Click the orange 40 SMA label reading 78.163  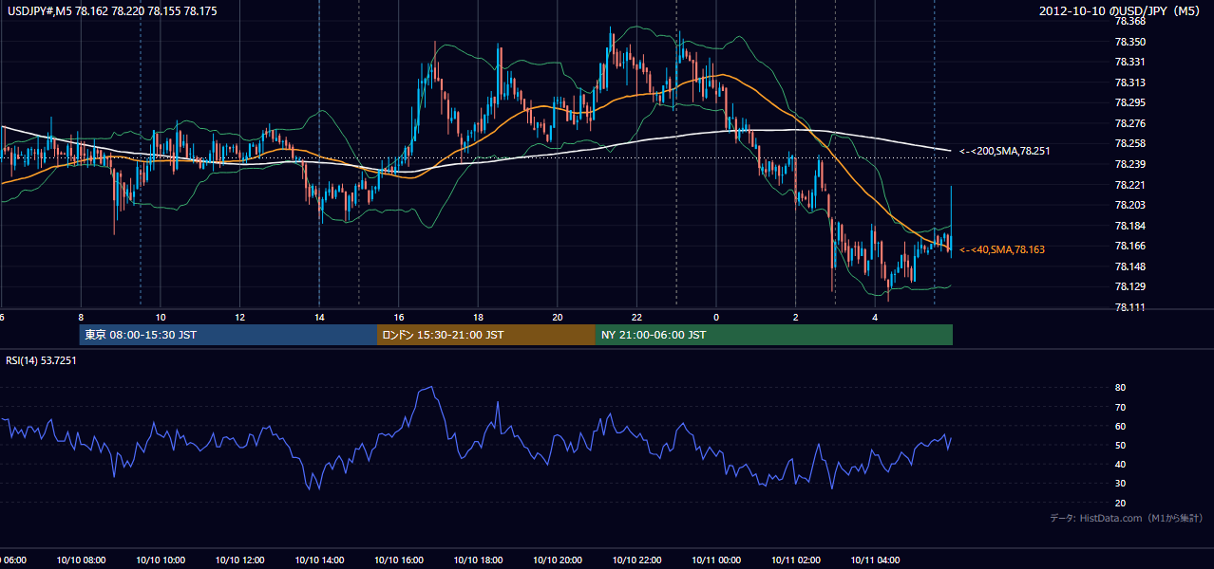point(1002,249)
